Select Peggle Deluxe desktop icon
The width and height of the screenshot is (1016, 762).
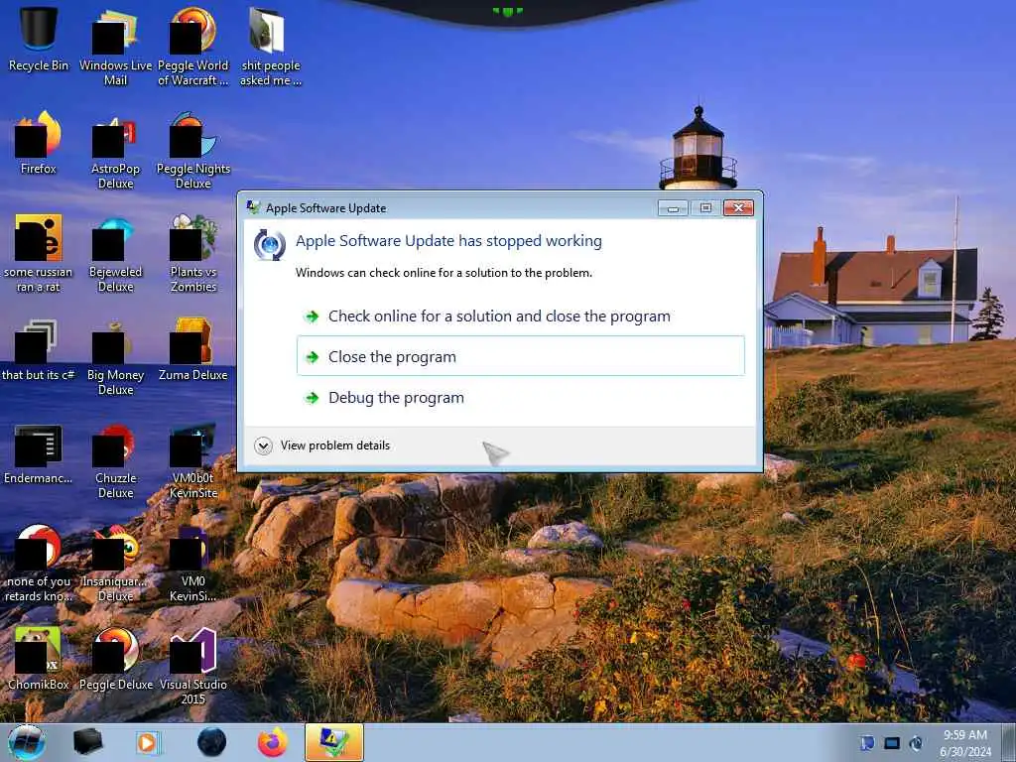click(x=115, y=658)
